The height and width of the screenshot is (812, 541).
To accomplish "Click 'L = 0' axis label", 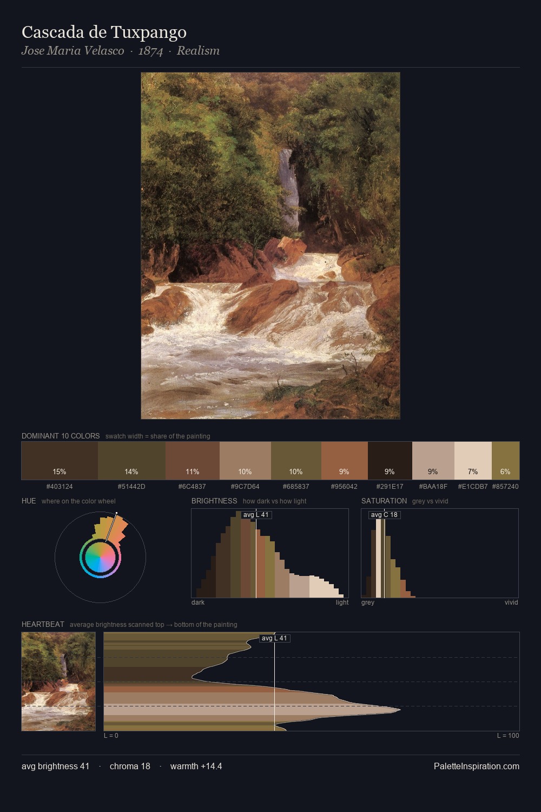I will (x=111, y=736).
